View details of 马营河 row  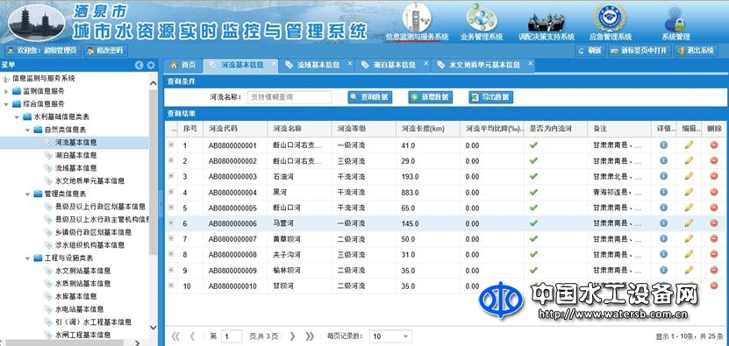pos(663,223)
